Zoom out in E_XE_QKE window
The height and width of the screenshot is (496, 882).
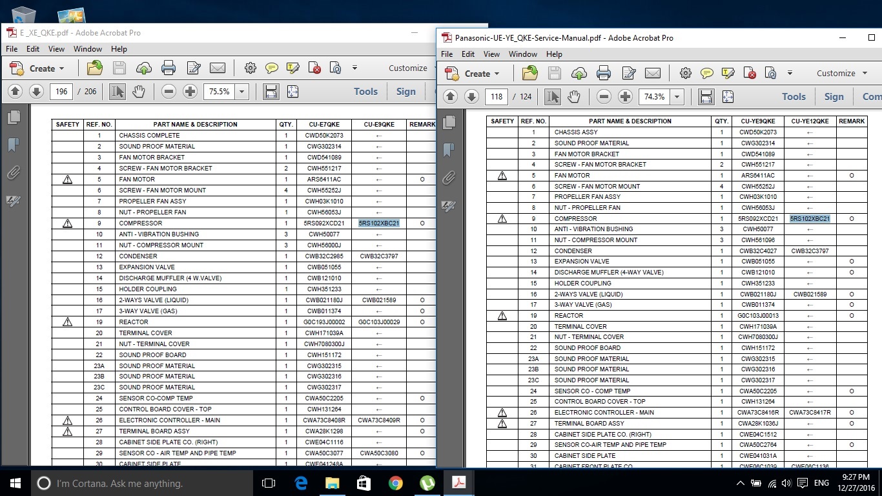pyautogui.click(x=169, y=92)
